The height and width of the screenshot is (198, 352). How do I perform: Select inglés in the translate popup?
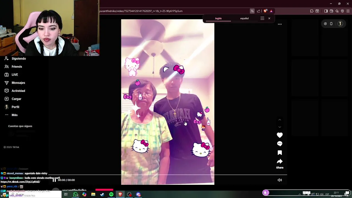pyautogui.click(x=218, y=18)
